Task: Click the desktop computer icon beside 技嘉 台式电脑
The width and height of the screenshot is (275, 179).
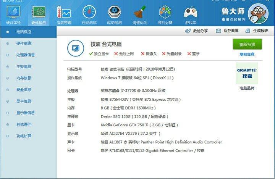Action: click(x=76, y=48)
